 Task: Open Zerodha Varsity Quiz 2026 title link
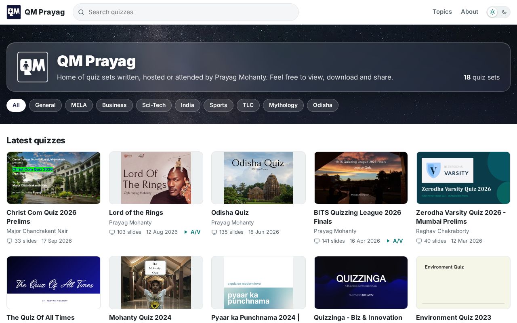pyautogui.click(x=461, y=217)
